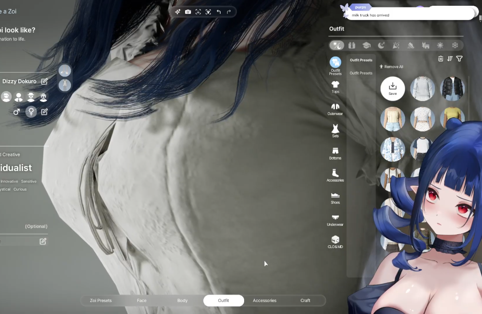Image resolution: width=482 pixels, height=314 pixels.
Task: Go to the Accessories bottom tab
Action: (265, 300)
